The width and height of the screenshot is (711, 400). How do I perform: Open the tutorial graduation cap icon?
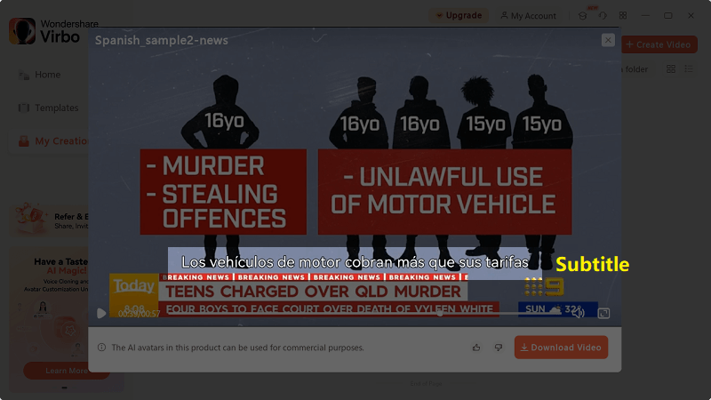(583, 16)
